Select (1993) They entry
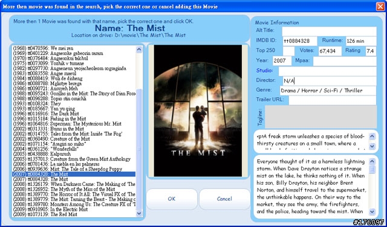Image resolution: width=387 pixels, height=227 pixels. [x=74, y=103]
